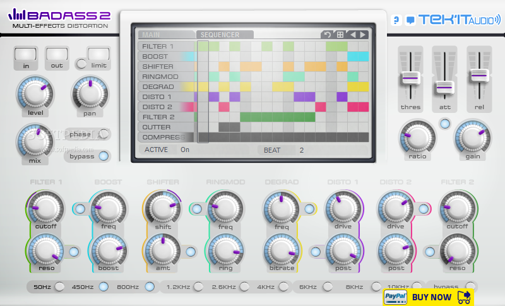The height and width of the screenshot is (306, 505).
Task: Toggle the limit switch
Action: coord(81,64)
